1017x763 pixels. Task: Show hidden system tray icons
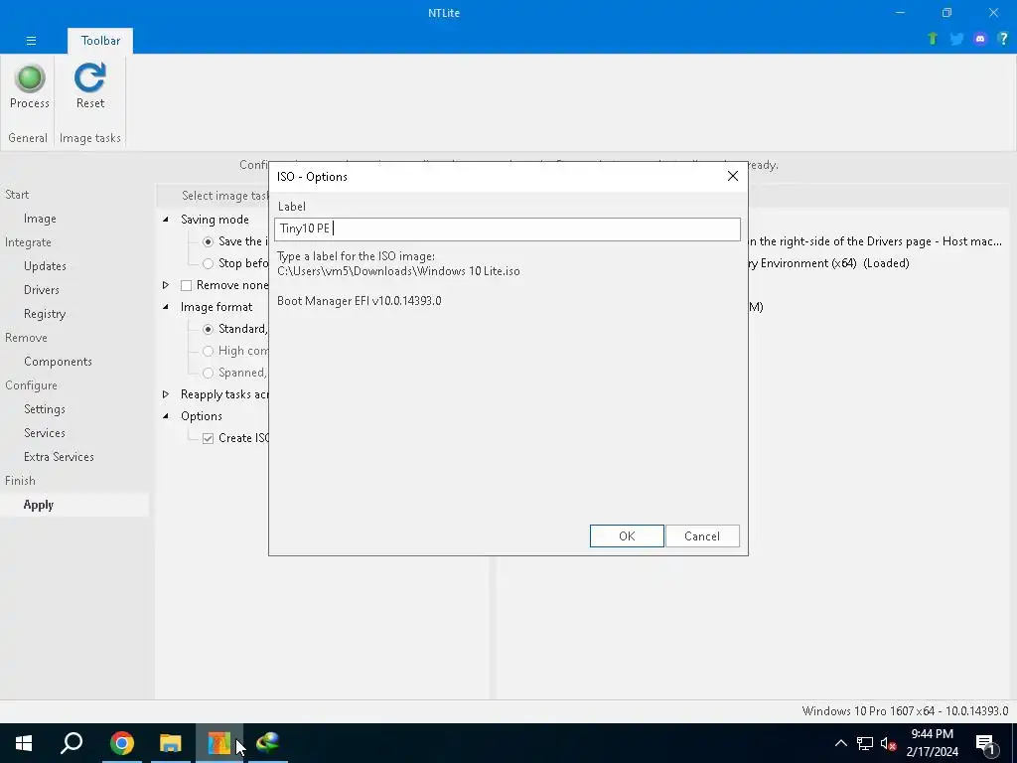click(x=840, y=743)
